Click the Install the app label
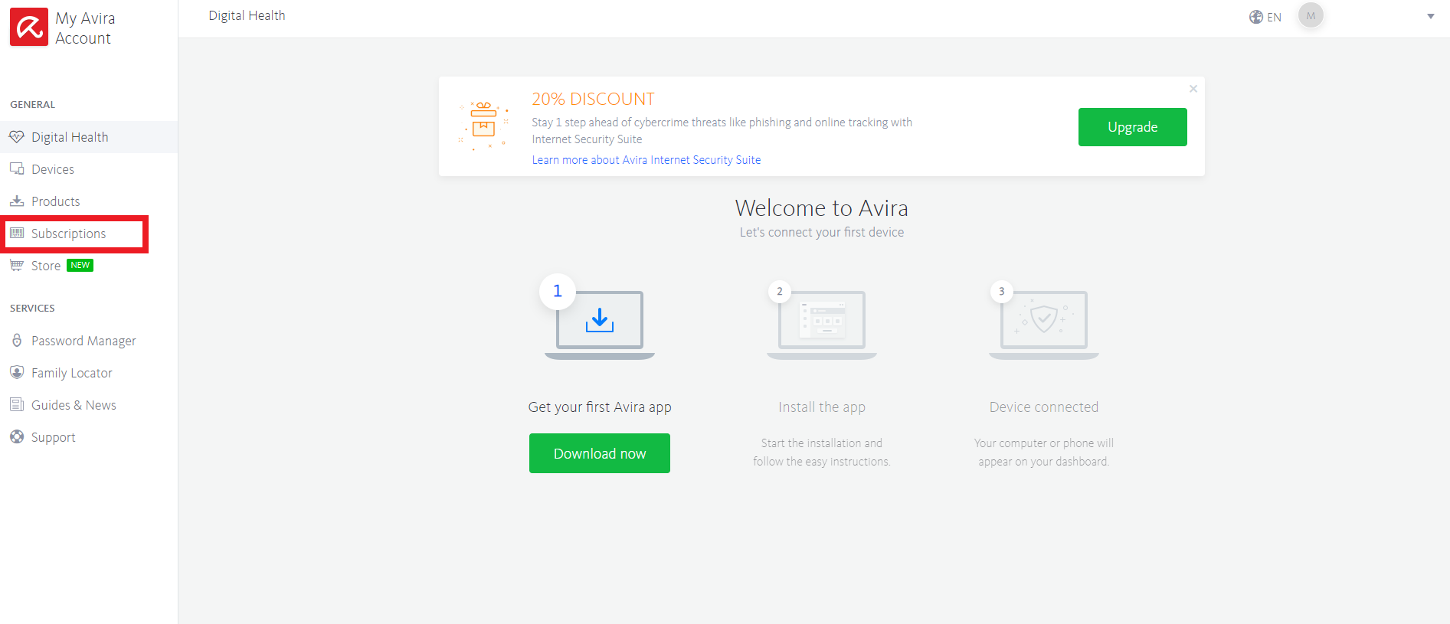 point(822,407)
